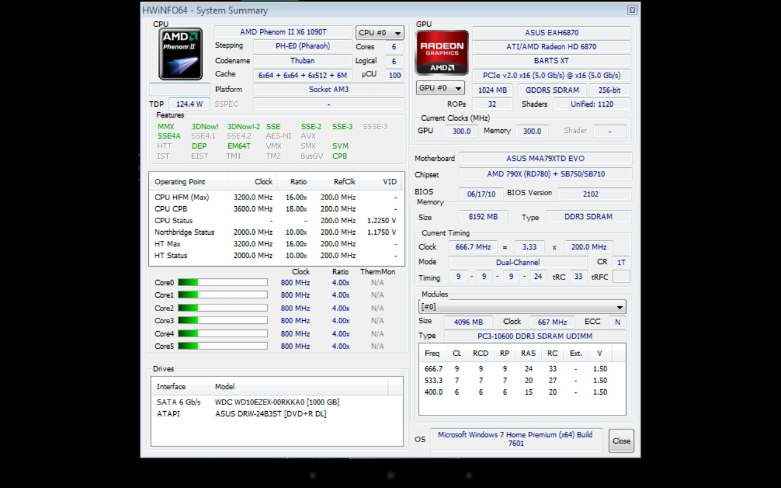Click the ATI/AMD Radeon HD 6870 field
Image resolution: width=781 pixels, height=488 pixels.
(x=552, y=46)
